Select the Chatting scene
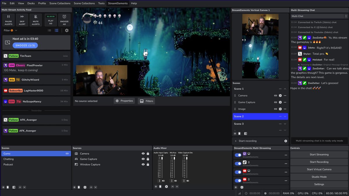 pyautogui.click(x=36, y=159)
